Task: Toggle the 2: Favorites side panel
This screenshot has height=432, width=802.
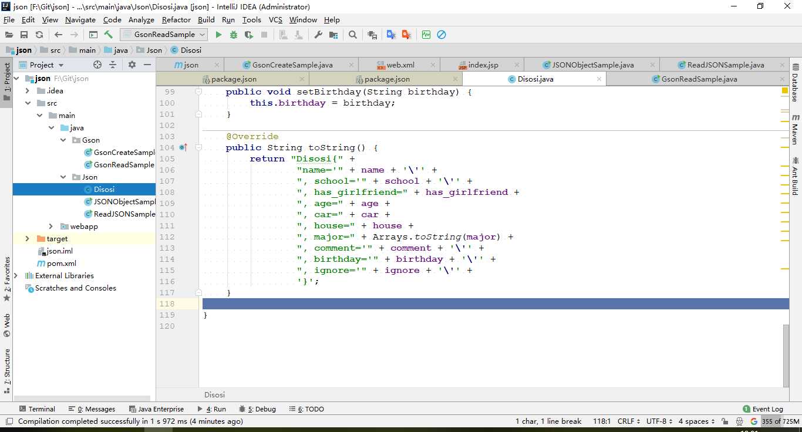Action: pos(6,279)
